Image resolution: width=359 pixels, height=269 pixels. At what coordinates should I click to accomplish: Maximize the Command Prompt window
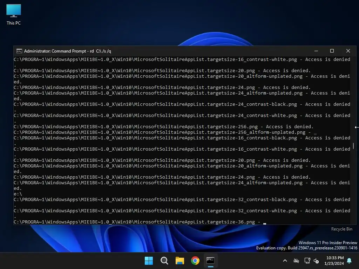(332, 51)
